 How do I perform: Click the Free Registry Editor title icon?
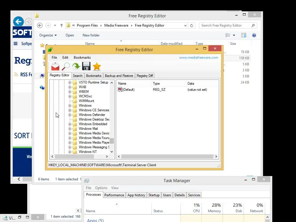[x=50, y=50]
